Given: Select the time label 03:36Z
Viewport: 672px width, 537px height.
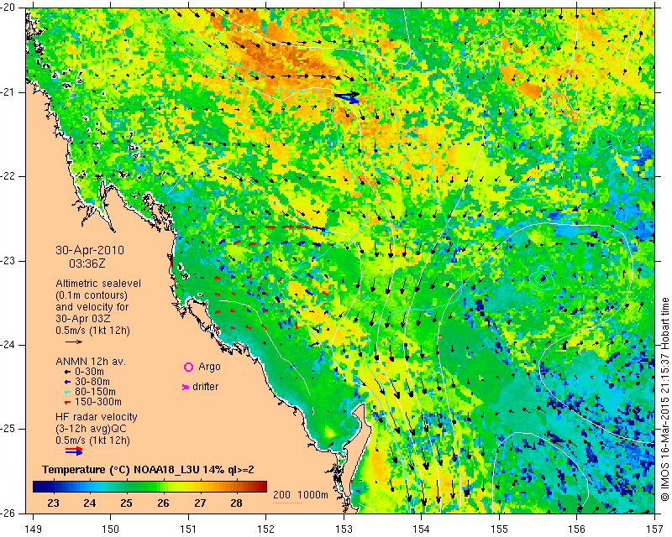Looking at the screenshot, I should click(87, 263).
